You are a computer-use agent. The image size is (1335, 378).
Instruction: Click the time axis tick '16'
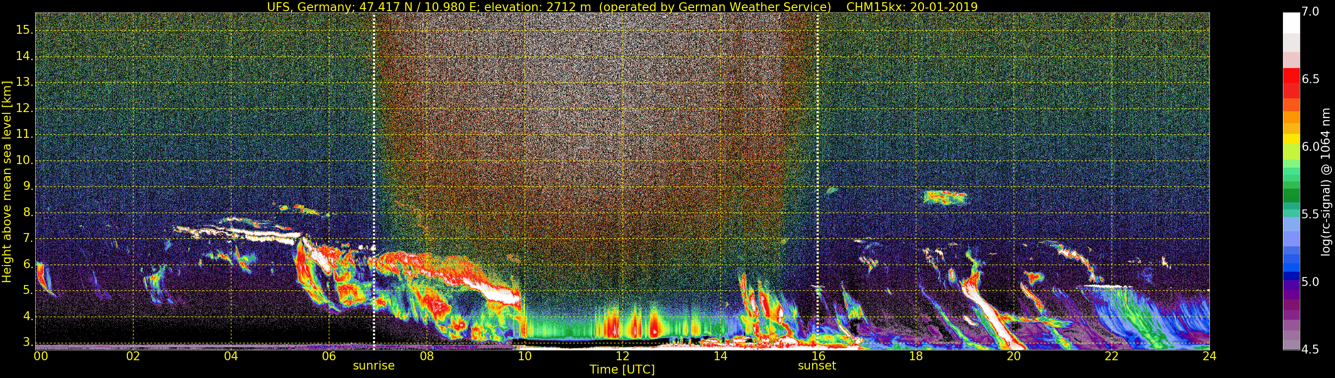click(x=818, y=356)
